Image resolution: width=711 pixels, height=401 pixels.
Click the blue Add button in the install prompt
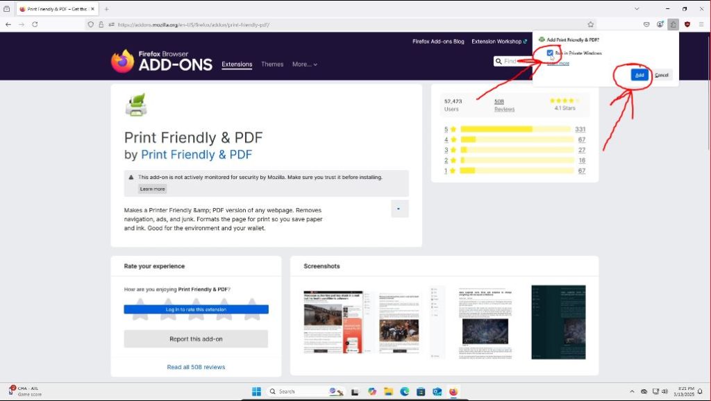click(x=639, y=75)
